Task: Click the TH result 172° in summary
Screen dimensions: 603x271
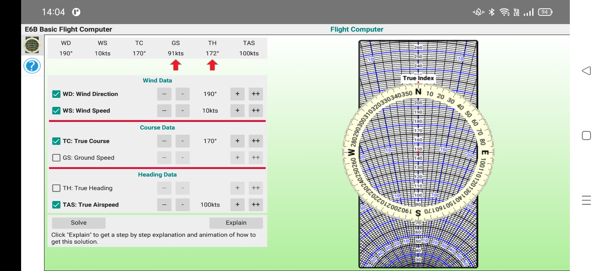Action: (212, 53)
